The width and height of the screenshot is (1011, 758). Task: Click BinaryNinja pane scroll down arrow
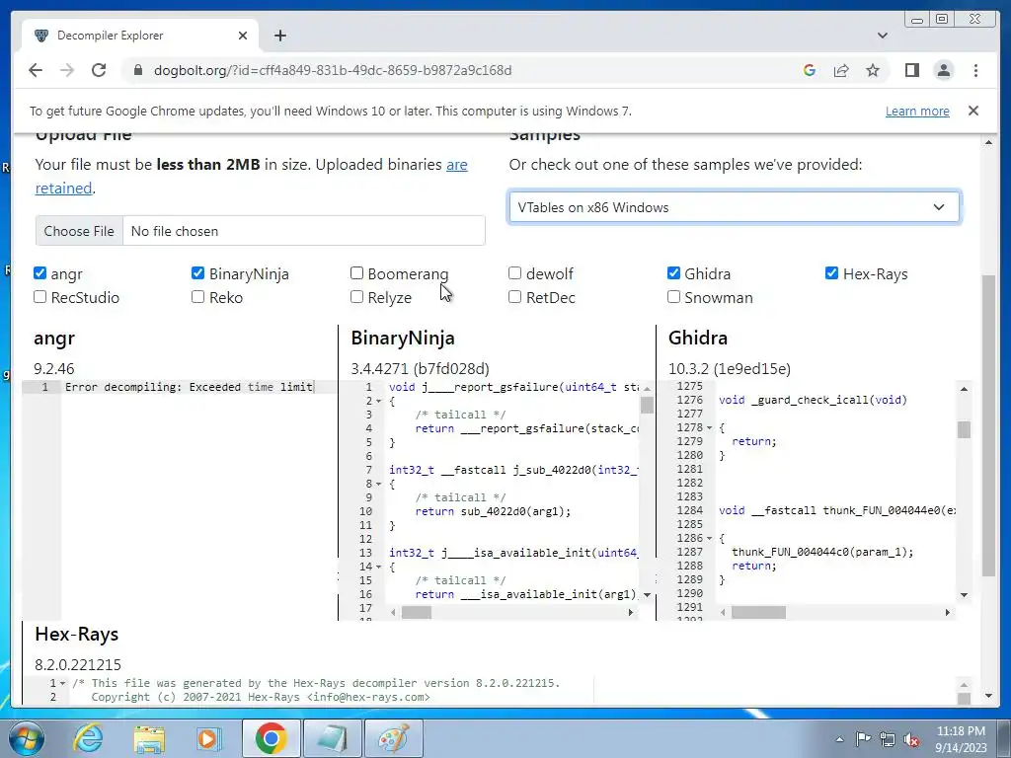647,594
